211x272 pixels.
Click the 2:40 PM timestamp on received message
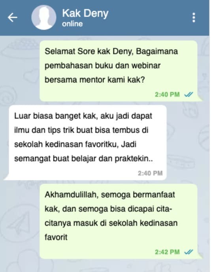(x=150, y=173)
